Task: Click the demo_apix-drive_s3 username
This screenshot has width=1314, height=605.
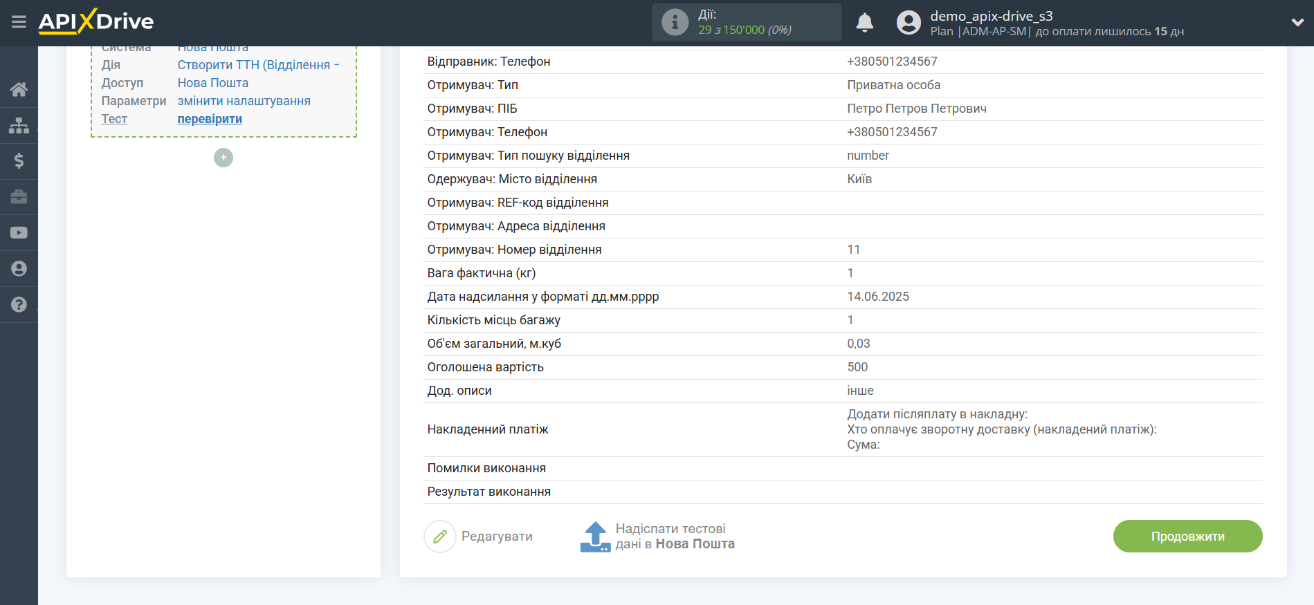Action: pyautogui.click(x=991, y=16)
